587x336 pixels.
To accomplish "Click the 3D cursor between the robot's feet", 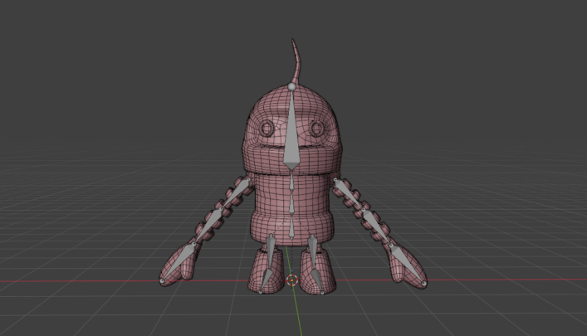I will (x=292, y=280).
